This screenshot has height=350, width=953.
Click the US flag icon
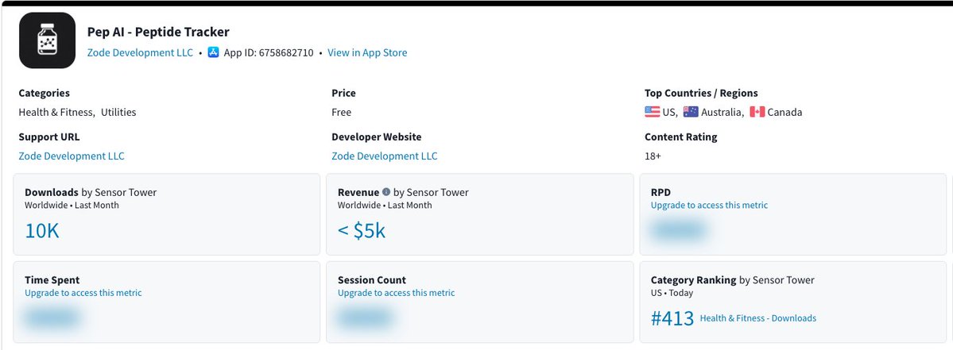(652, 112)
